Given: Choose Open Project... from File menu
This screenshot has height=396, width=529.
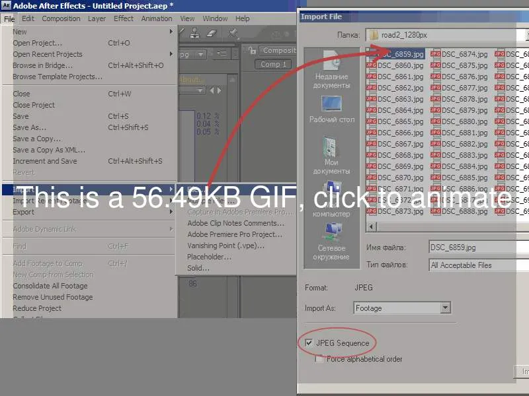Looking at the screenshot, I should tap(90, 43).
